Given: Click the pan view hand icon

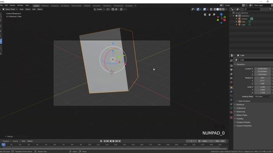Looking at the screenshot, I should 209,14.
